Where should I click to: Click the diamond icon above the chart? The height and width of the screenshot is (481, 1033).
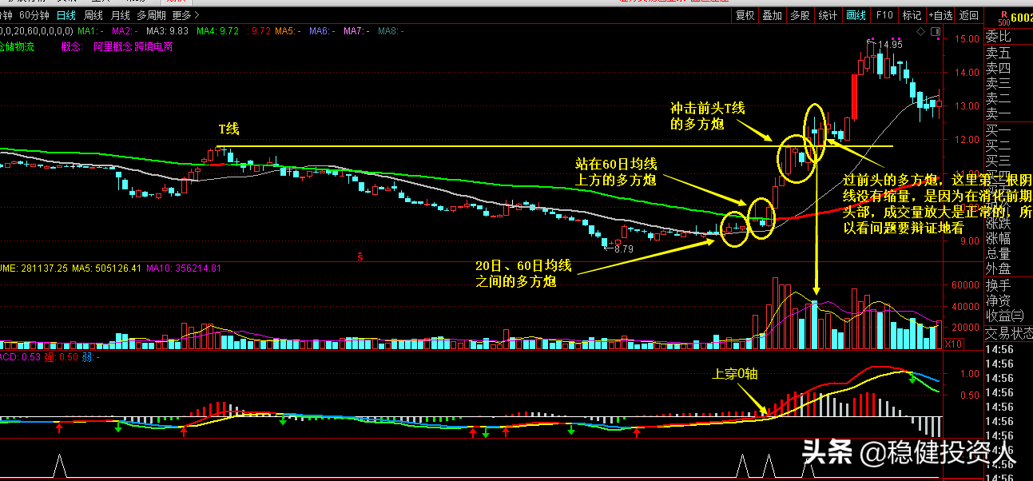(920, 32)
